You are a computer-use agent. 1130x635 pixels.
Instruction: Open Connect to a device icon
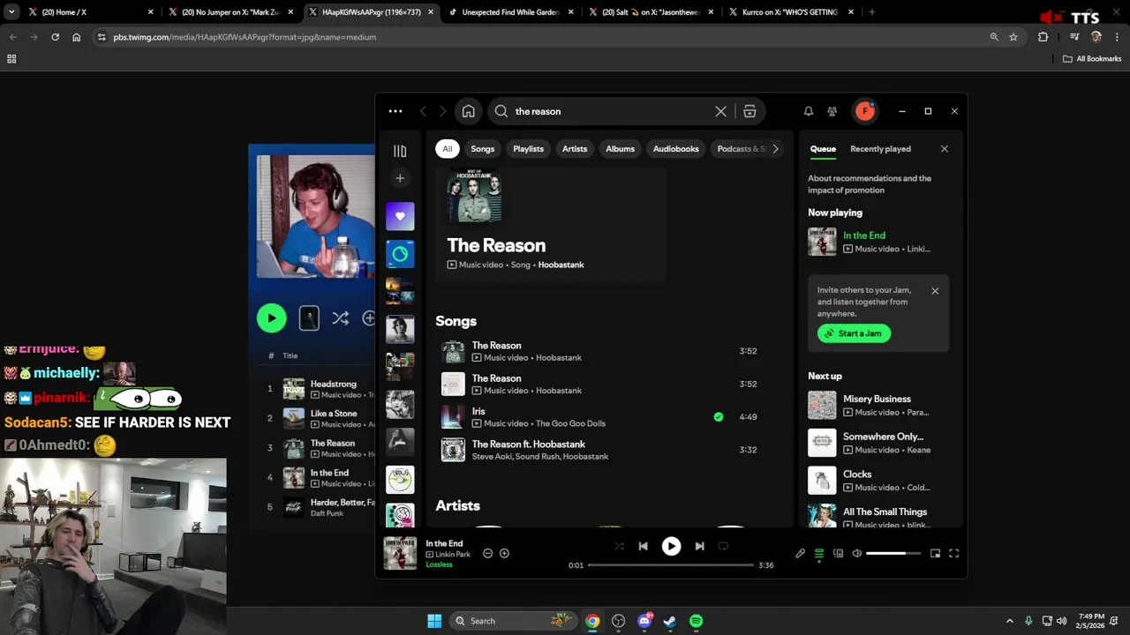838,553
